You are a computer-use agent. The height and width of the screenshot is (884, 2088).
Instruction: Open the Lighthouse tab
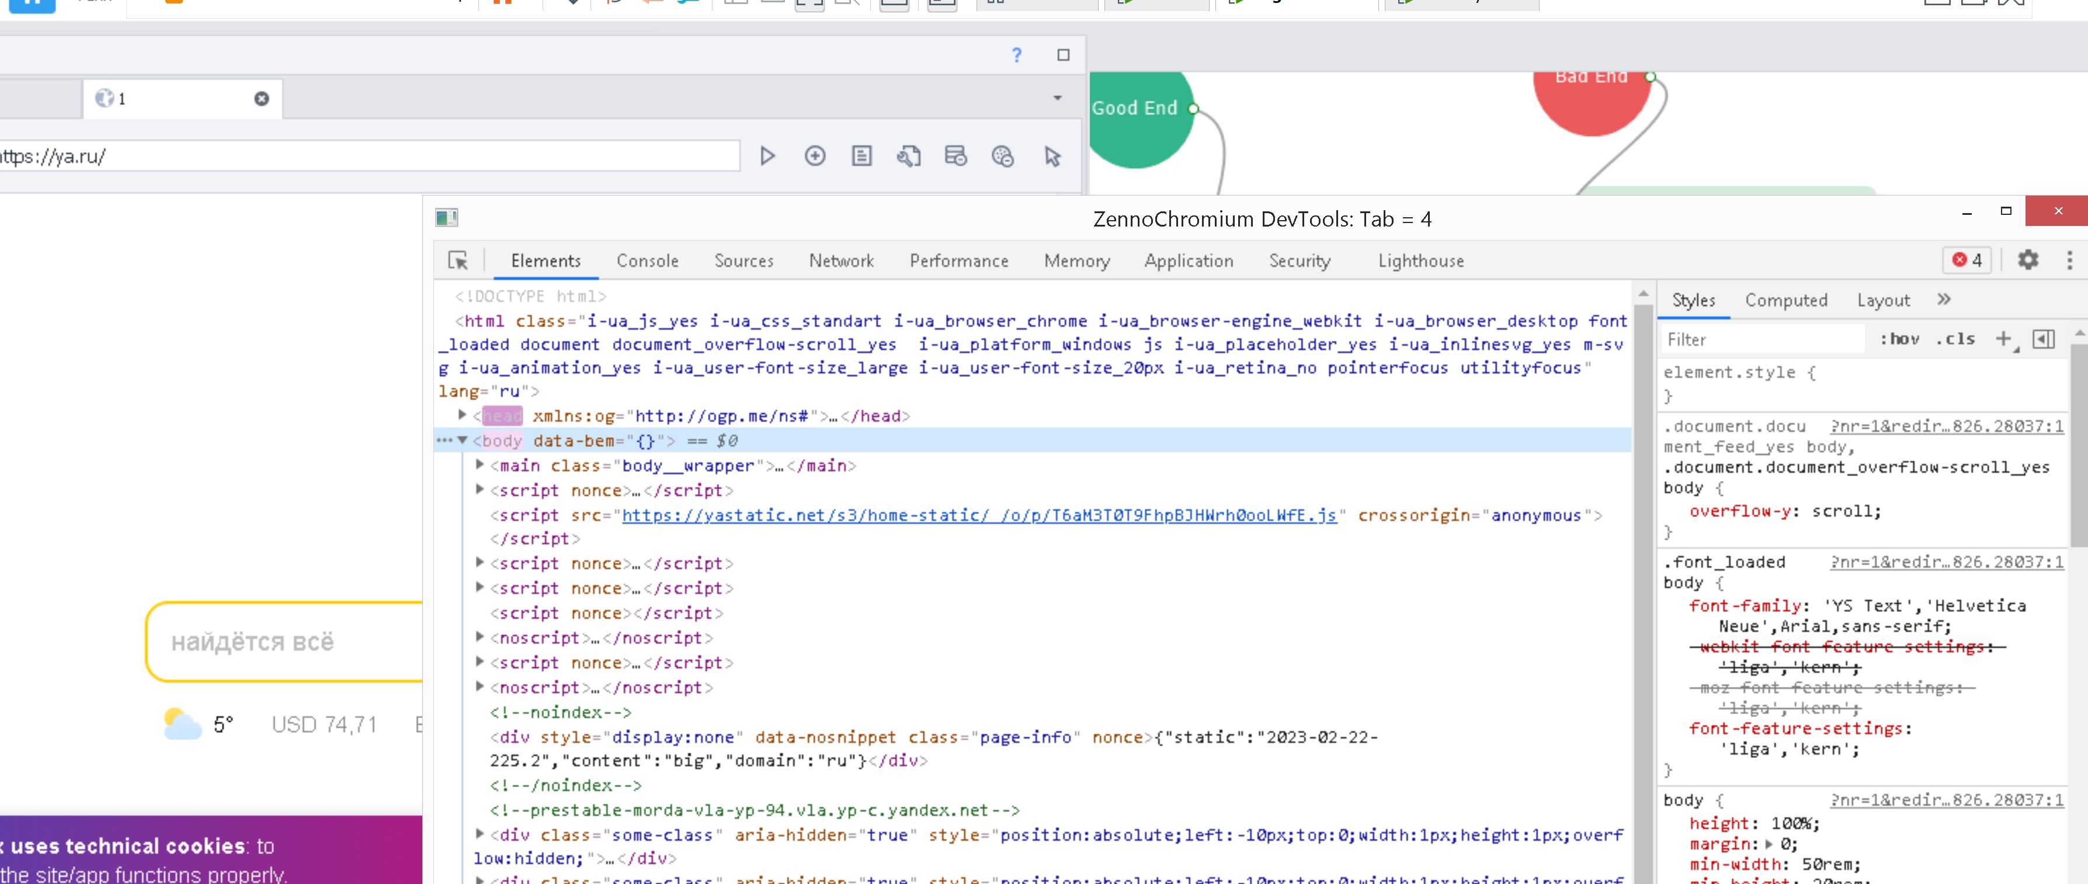(1421, 261)
